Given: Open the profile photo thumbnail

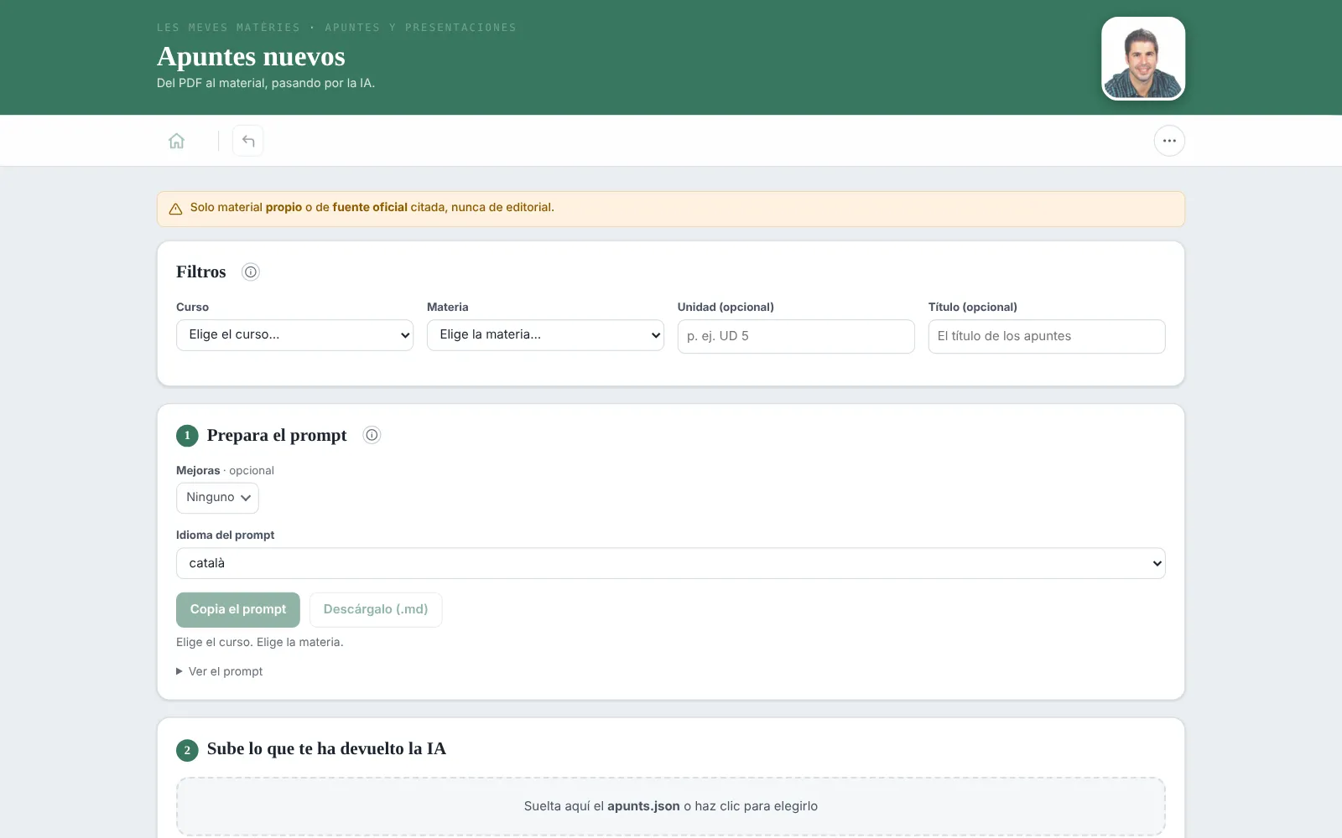Looking at the screenshot, I should pyautogui.click(x=1143, y=59).
